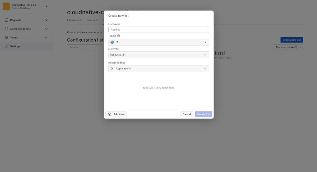Image resolution: width=317 pixels, height=172 pixels.
Task: Click the IT team avatar icon
Action: pyautogui.click(x=112, y=42)
